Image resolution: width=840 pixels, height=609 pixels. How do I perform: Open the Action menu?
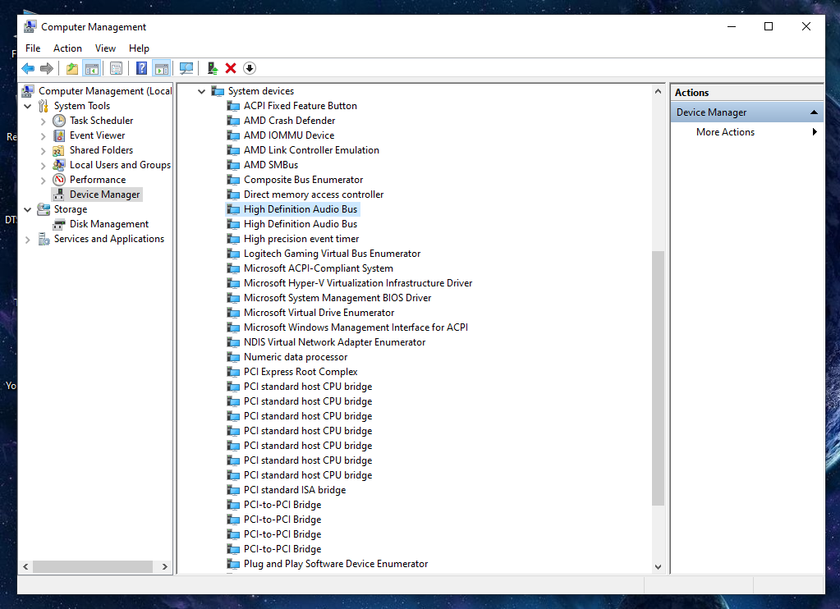pyautogui.click(x=67, y=48)
